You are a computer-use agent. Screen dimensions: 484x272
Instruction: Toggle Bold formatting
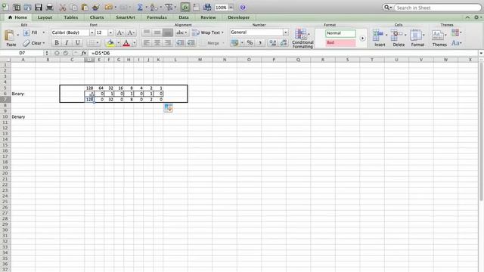pyautogui.click(x=57, y=43)
